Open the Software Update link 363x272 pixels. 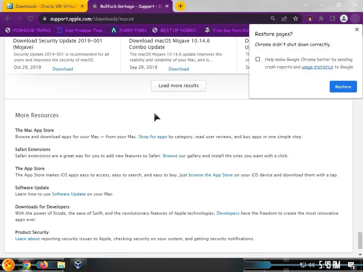pos(68,194)
